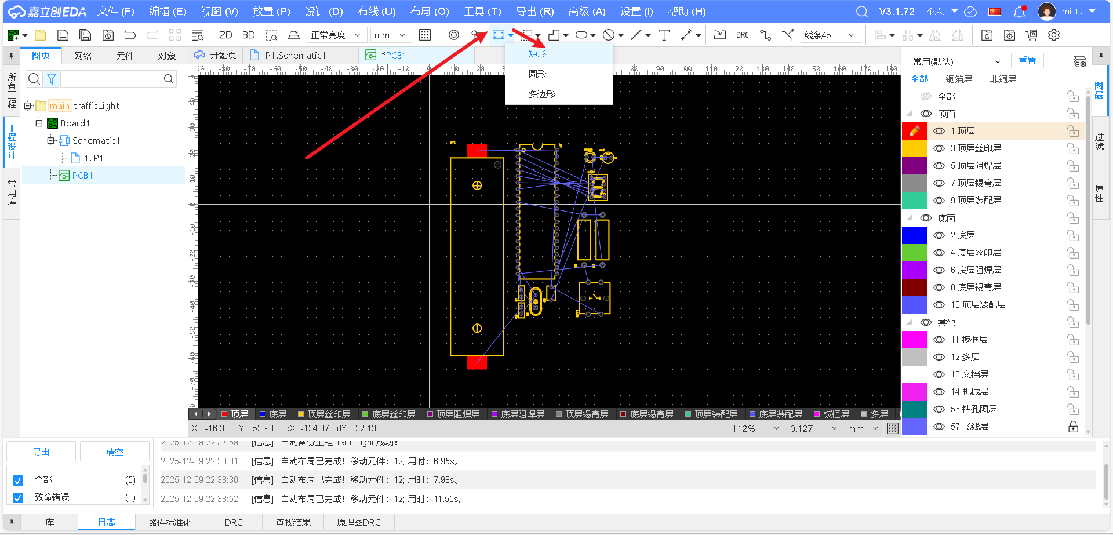
Task: Toggle visibility of 57 飞线层
Action: [x=939, y=427]
